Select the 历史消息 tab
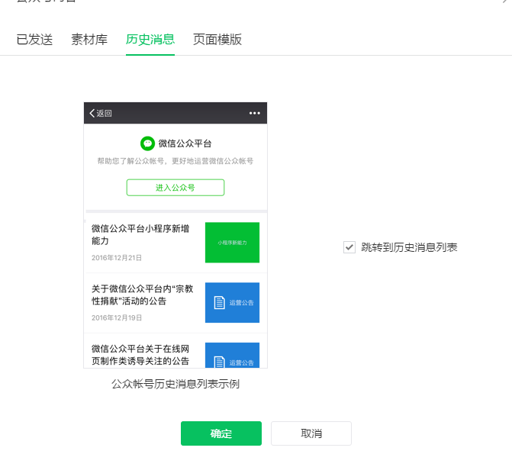512x451 pixels. pyautogui.click(x=150, y=40)
